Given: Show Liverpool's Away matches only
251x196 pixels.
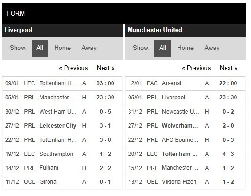Looking at the screenshot, I should [89, 48].
